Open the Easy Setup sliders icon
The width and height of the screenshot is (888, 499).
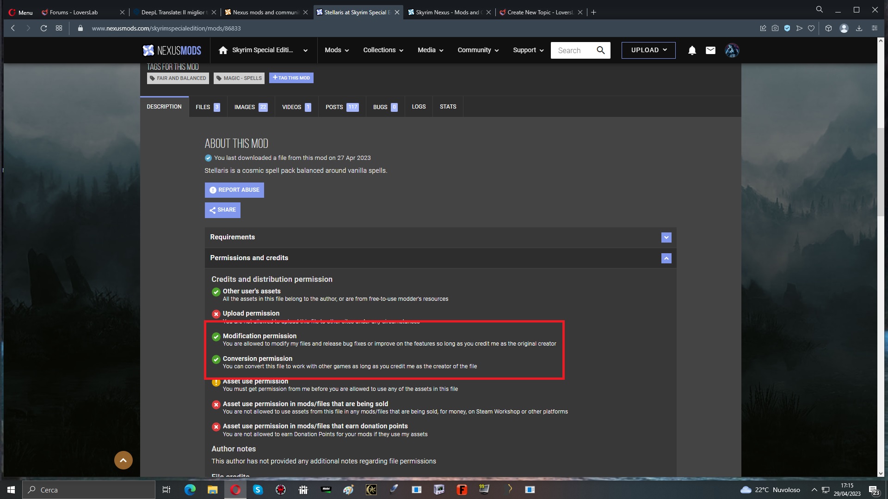coord(874,28)
